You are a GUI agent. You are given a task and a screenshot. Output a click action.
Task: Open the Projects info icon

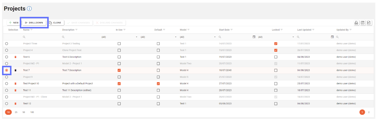29,9
